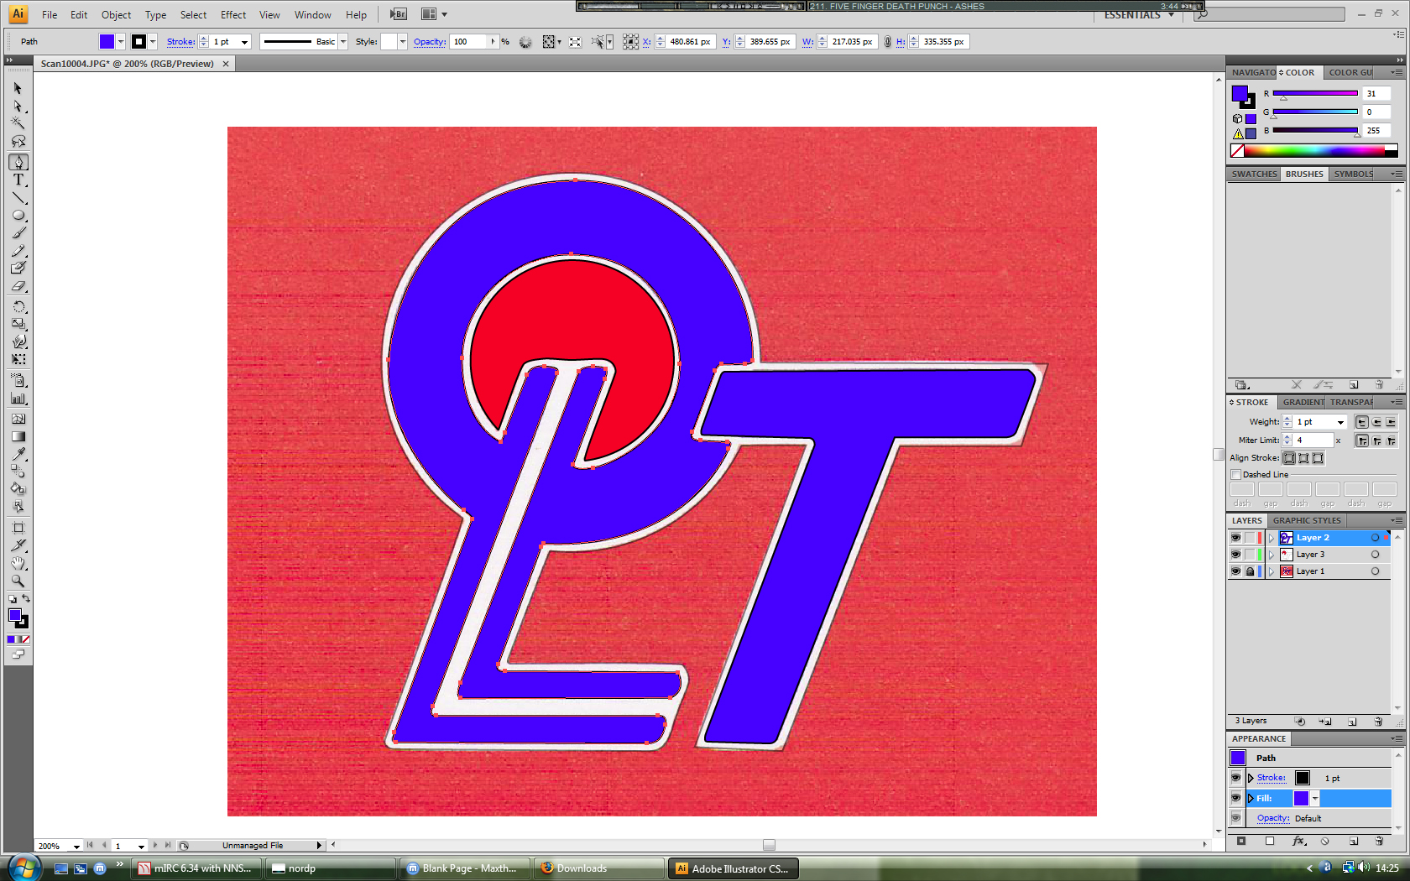Select the Column Graph tool
The height and width of the screenshot is (881, 1410).
(x=18, y=399)
